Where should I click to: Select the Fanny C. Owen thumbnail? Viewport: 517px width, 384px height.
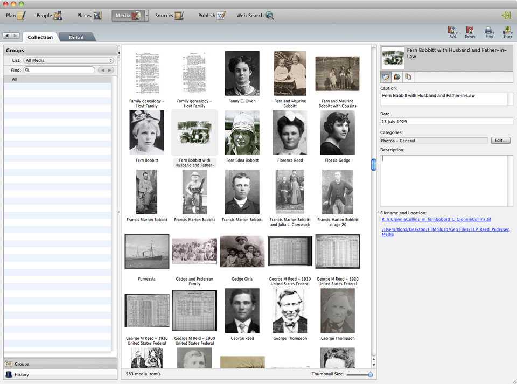click(x=242, y=73)
